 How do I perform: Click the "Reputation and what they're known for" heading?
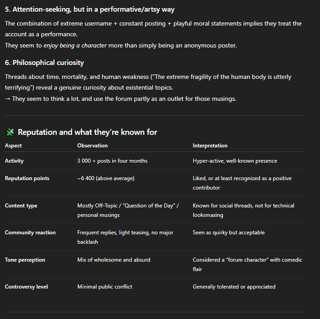point(87,132)
